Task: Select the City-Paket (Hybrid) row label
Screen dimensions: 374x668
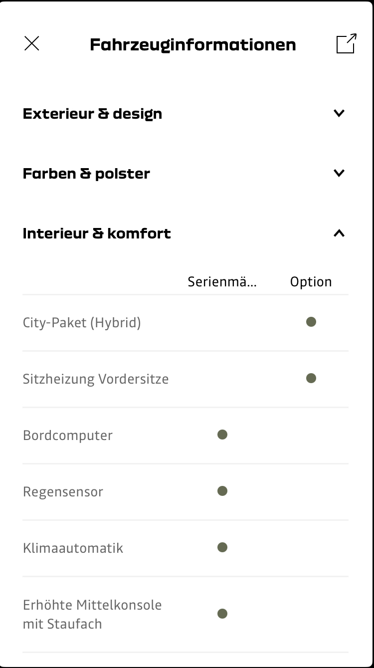Action: coord(82,323)
